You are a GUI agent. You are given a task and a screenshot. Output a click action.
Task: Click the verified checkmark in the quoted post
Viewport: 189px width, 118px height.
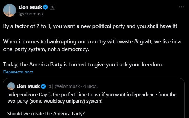point(43,86)
